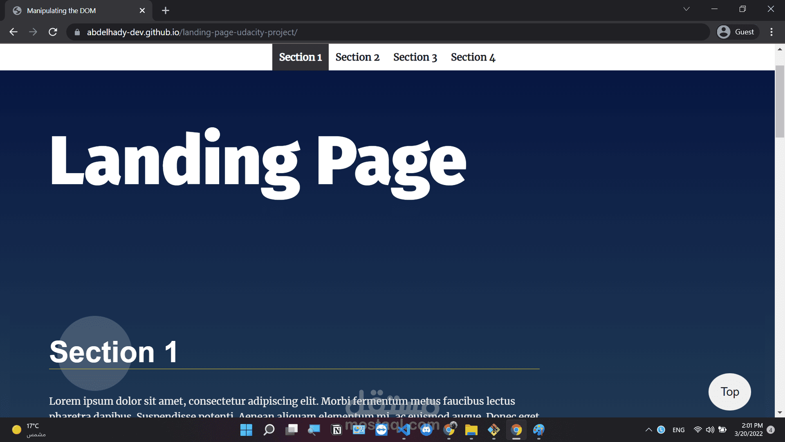785x442 pixels.
Task: Select the Section 2 navigation item
Action: tap(357, 57)
